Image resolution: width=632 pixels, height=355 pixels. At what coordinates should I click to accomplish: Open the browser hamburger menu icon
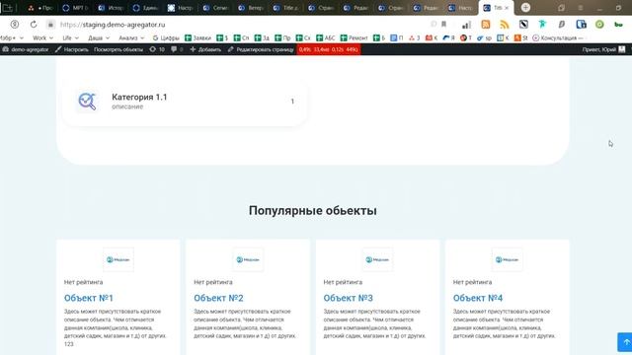pyautogui.click(x=581, y=8)
